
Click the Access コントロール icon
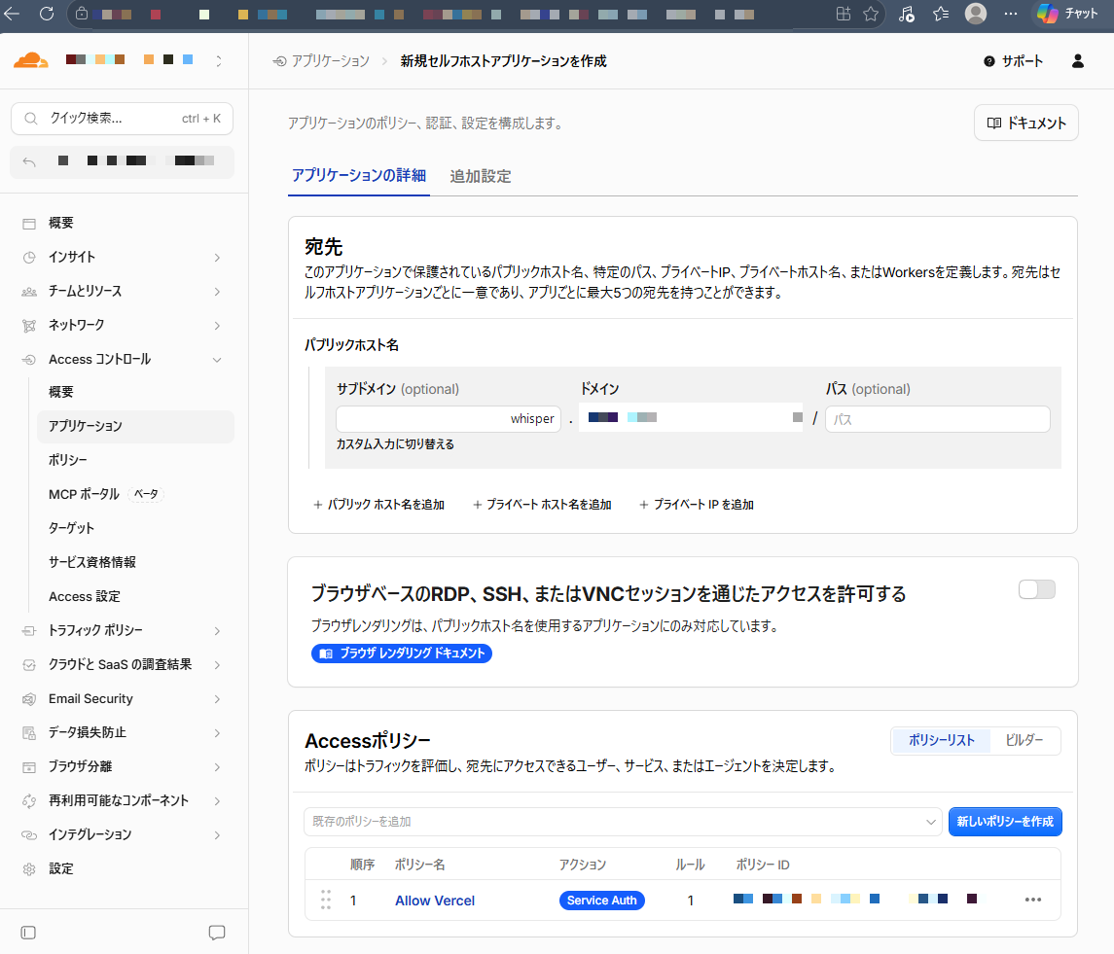click(29, 360)
